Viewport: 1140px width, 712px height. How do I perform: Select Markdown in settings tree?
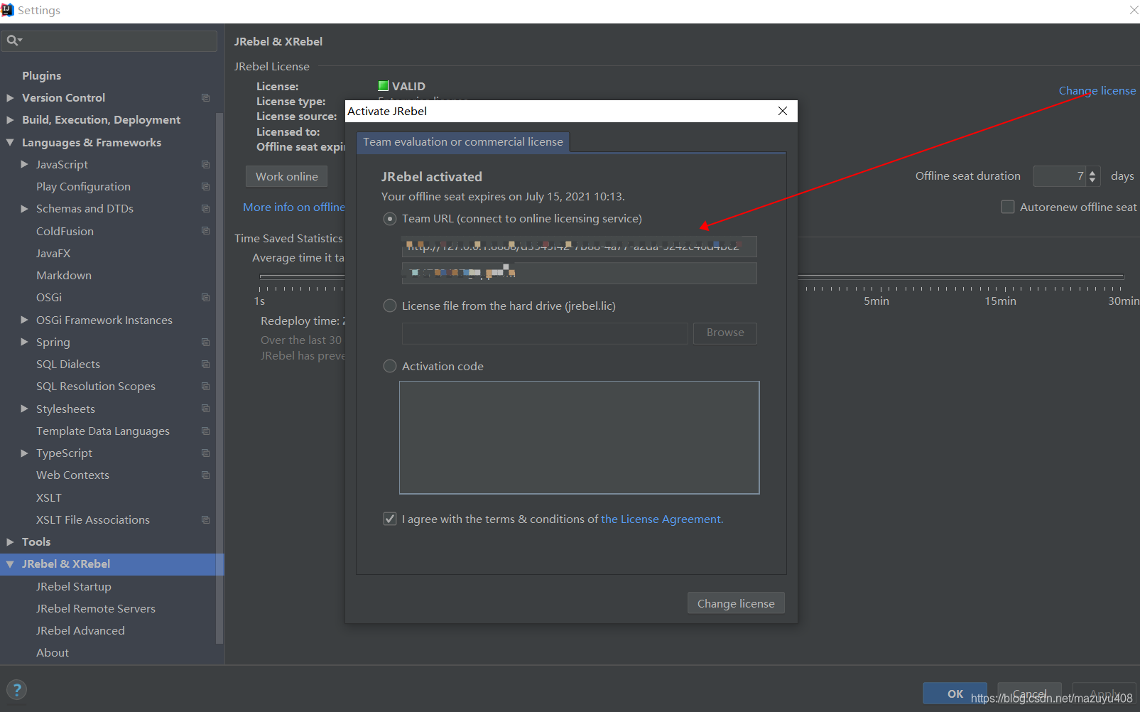coord(64,275)
